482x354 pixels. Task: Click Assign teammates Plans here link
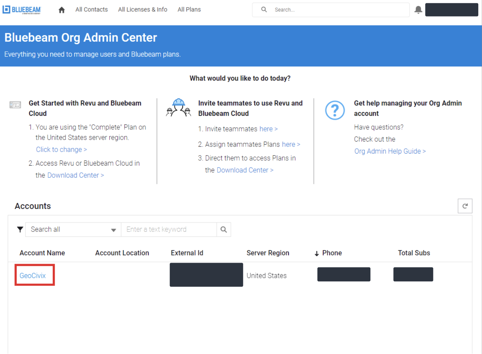coord(291,144)
